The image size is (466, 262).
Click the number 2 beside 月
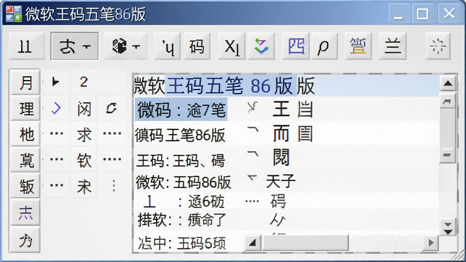pyautogui.click(x=84, y=82)
